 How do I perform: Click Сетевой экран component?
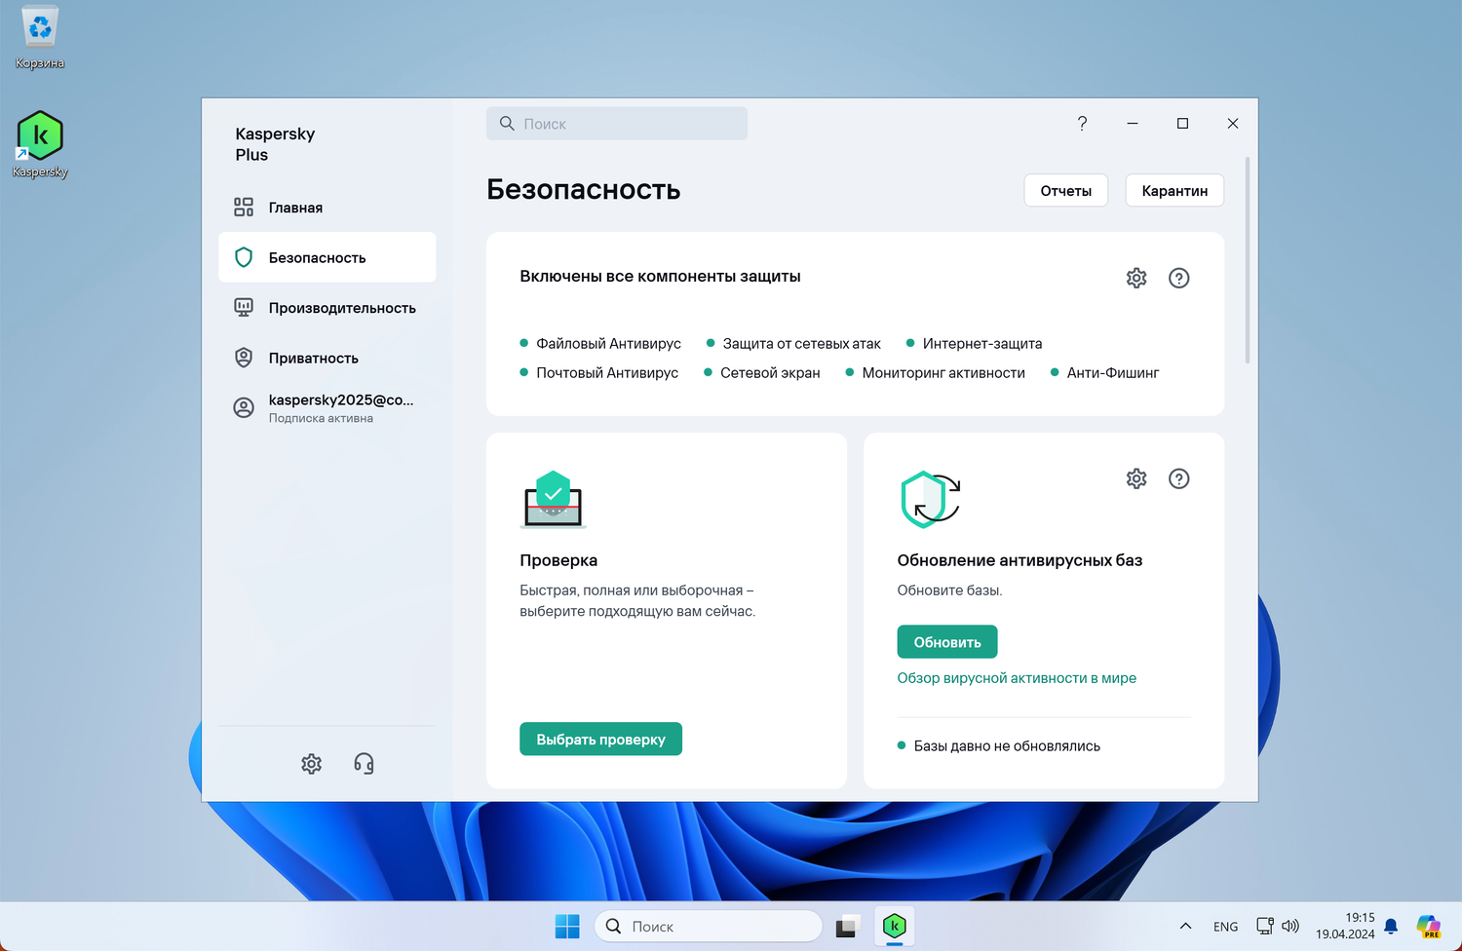[762, 372]
